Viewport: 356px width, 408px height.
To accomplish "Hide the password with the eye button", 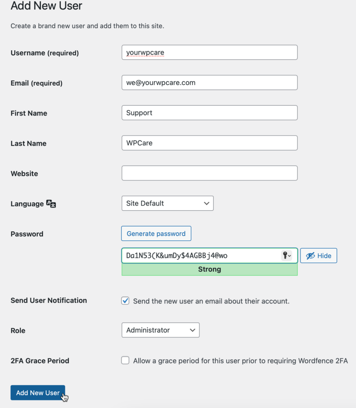I will pyautogui.click(x=319, y=256).
